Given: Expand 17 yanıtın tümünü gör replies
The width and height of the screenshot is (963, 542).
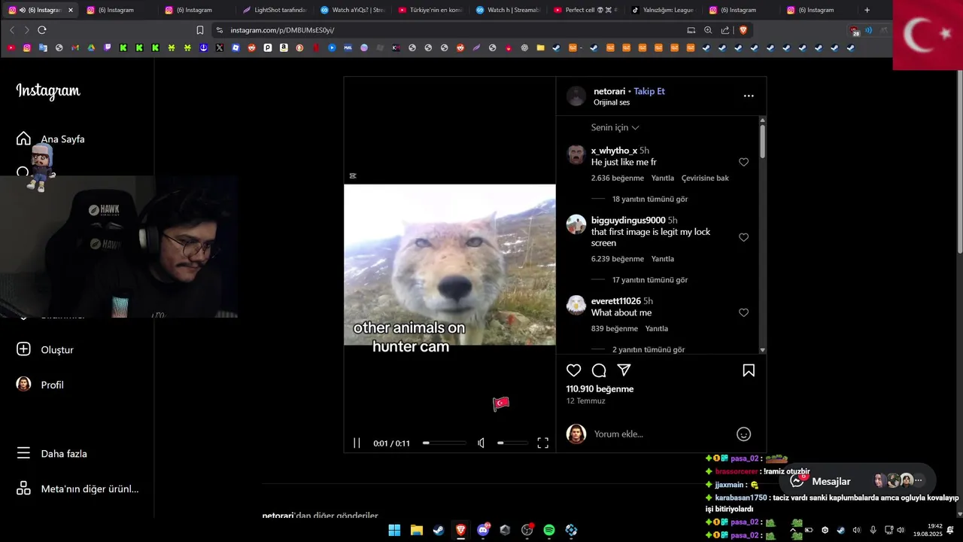Looking at the screenshot, I should pyautogui.click(x=650, y=280).
